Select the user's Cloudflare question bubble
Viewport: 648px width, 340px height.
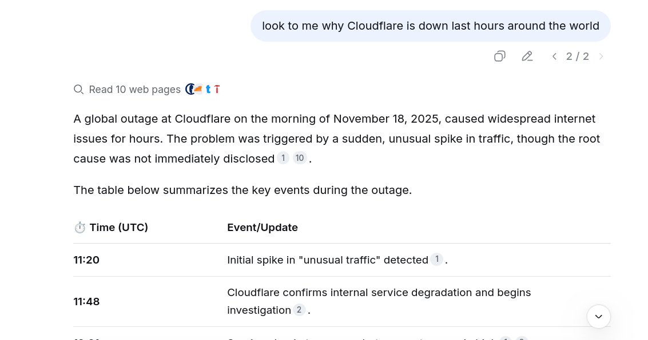tap(430, 26)
